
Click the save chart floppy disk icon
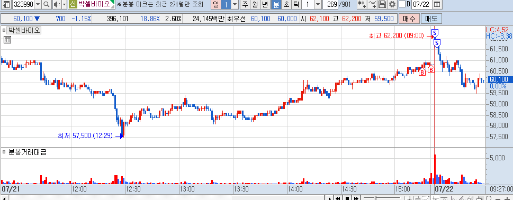pyautogui.click(x=382, y=5)
